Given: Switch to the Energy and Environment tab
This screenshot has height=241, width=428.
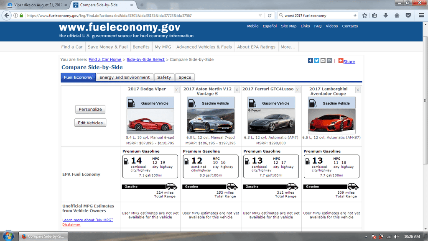Looking at the screenshot, I should pyautogui.click(x=125, y=77).
